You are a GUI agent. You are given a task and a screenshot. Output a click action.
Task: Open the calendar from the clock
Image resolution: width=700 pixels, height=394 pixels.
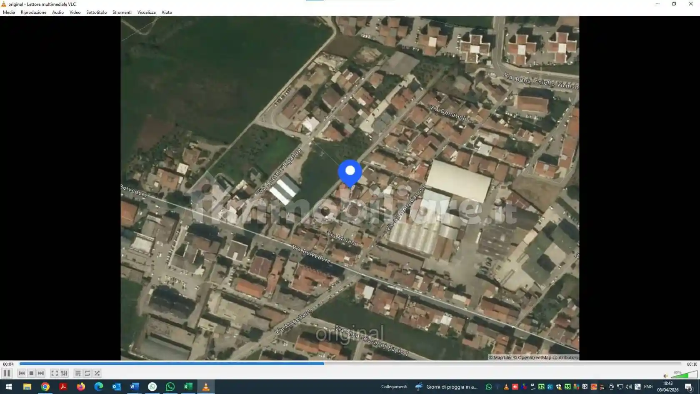(x=667, y=386)
